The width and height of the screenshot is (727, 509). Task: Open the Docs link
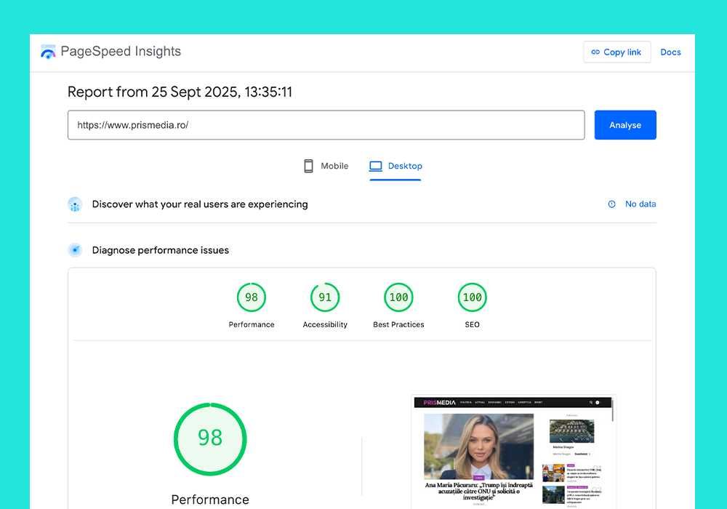tap(670, 52)
